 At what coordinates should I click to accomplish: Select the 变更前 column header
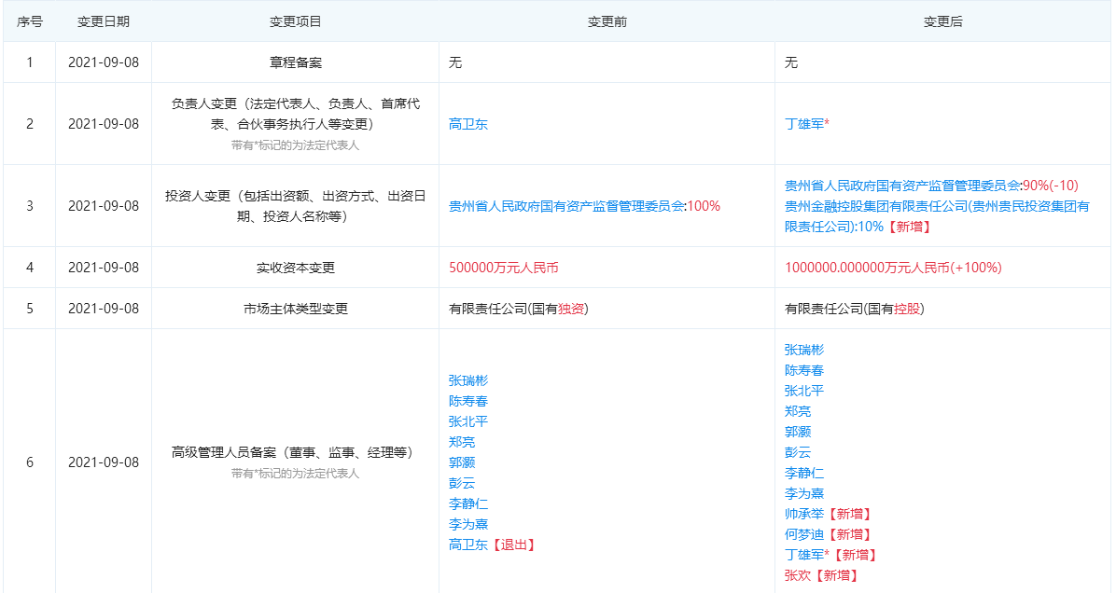point(607,22)
